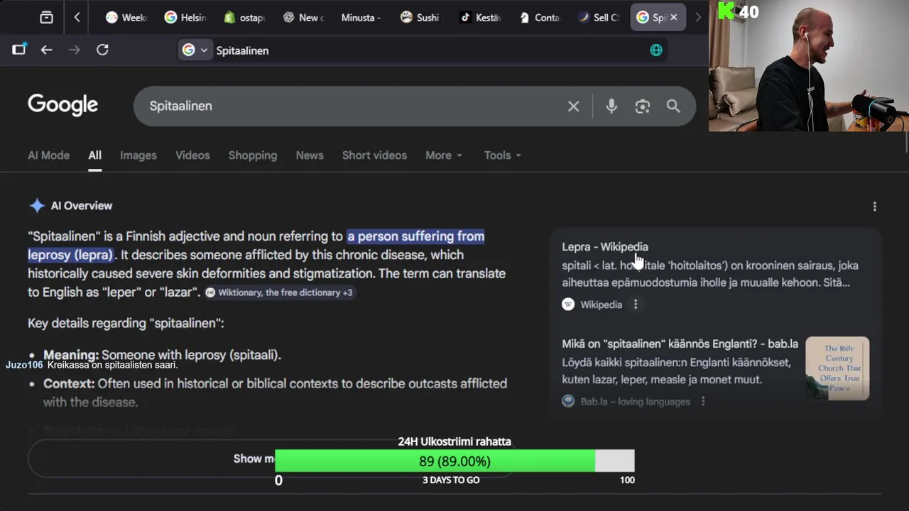Open AI Overview three-dot options menu
The height and width of the screenshot is (511, 909).
click(874, 207)
